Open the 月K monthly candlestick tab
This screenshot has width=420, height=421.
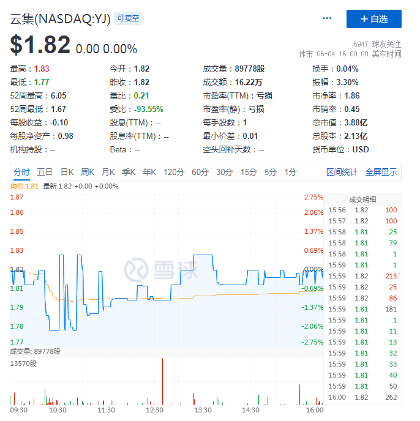point(108,172)
